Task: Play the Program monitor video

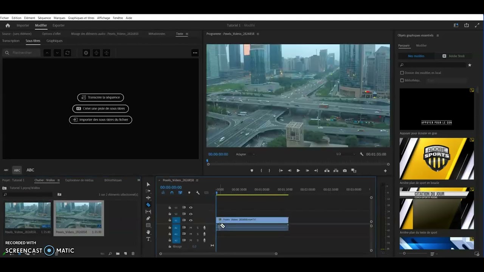Action: 298,171
